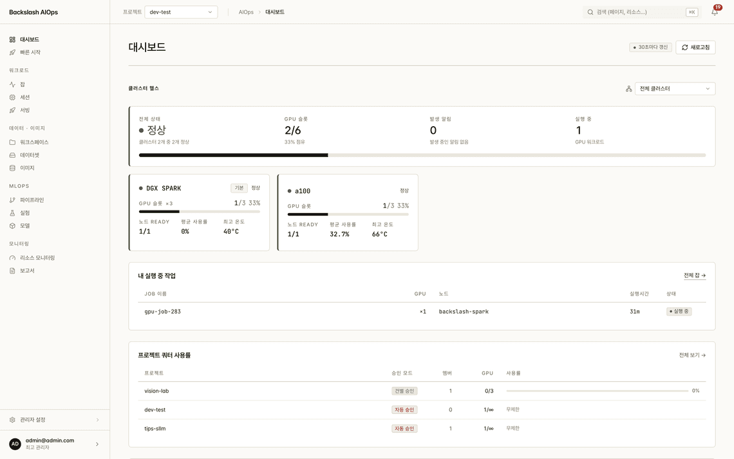Screen dimensions: 734x459
Task: Open the a100 cluster card
Action: coord(348,212)
